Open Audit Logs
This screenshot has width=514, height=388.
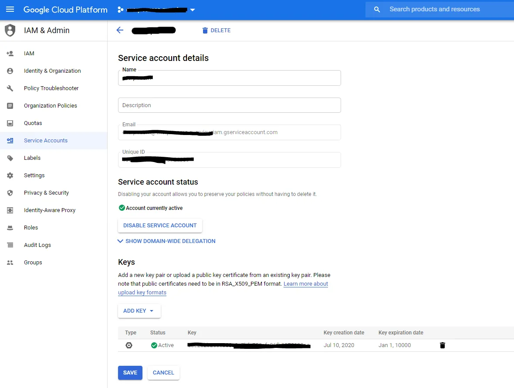[x=37, y=245]
